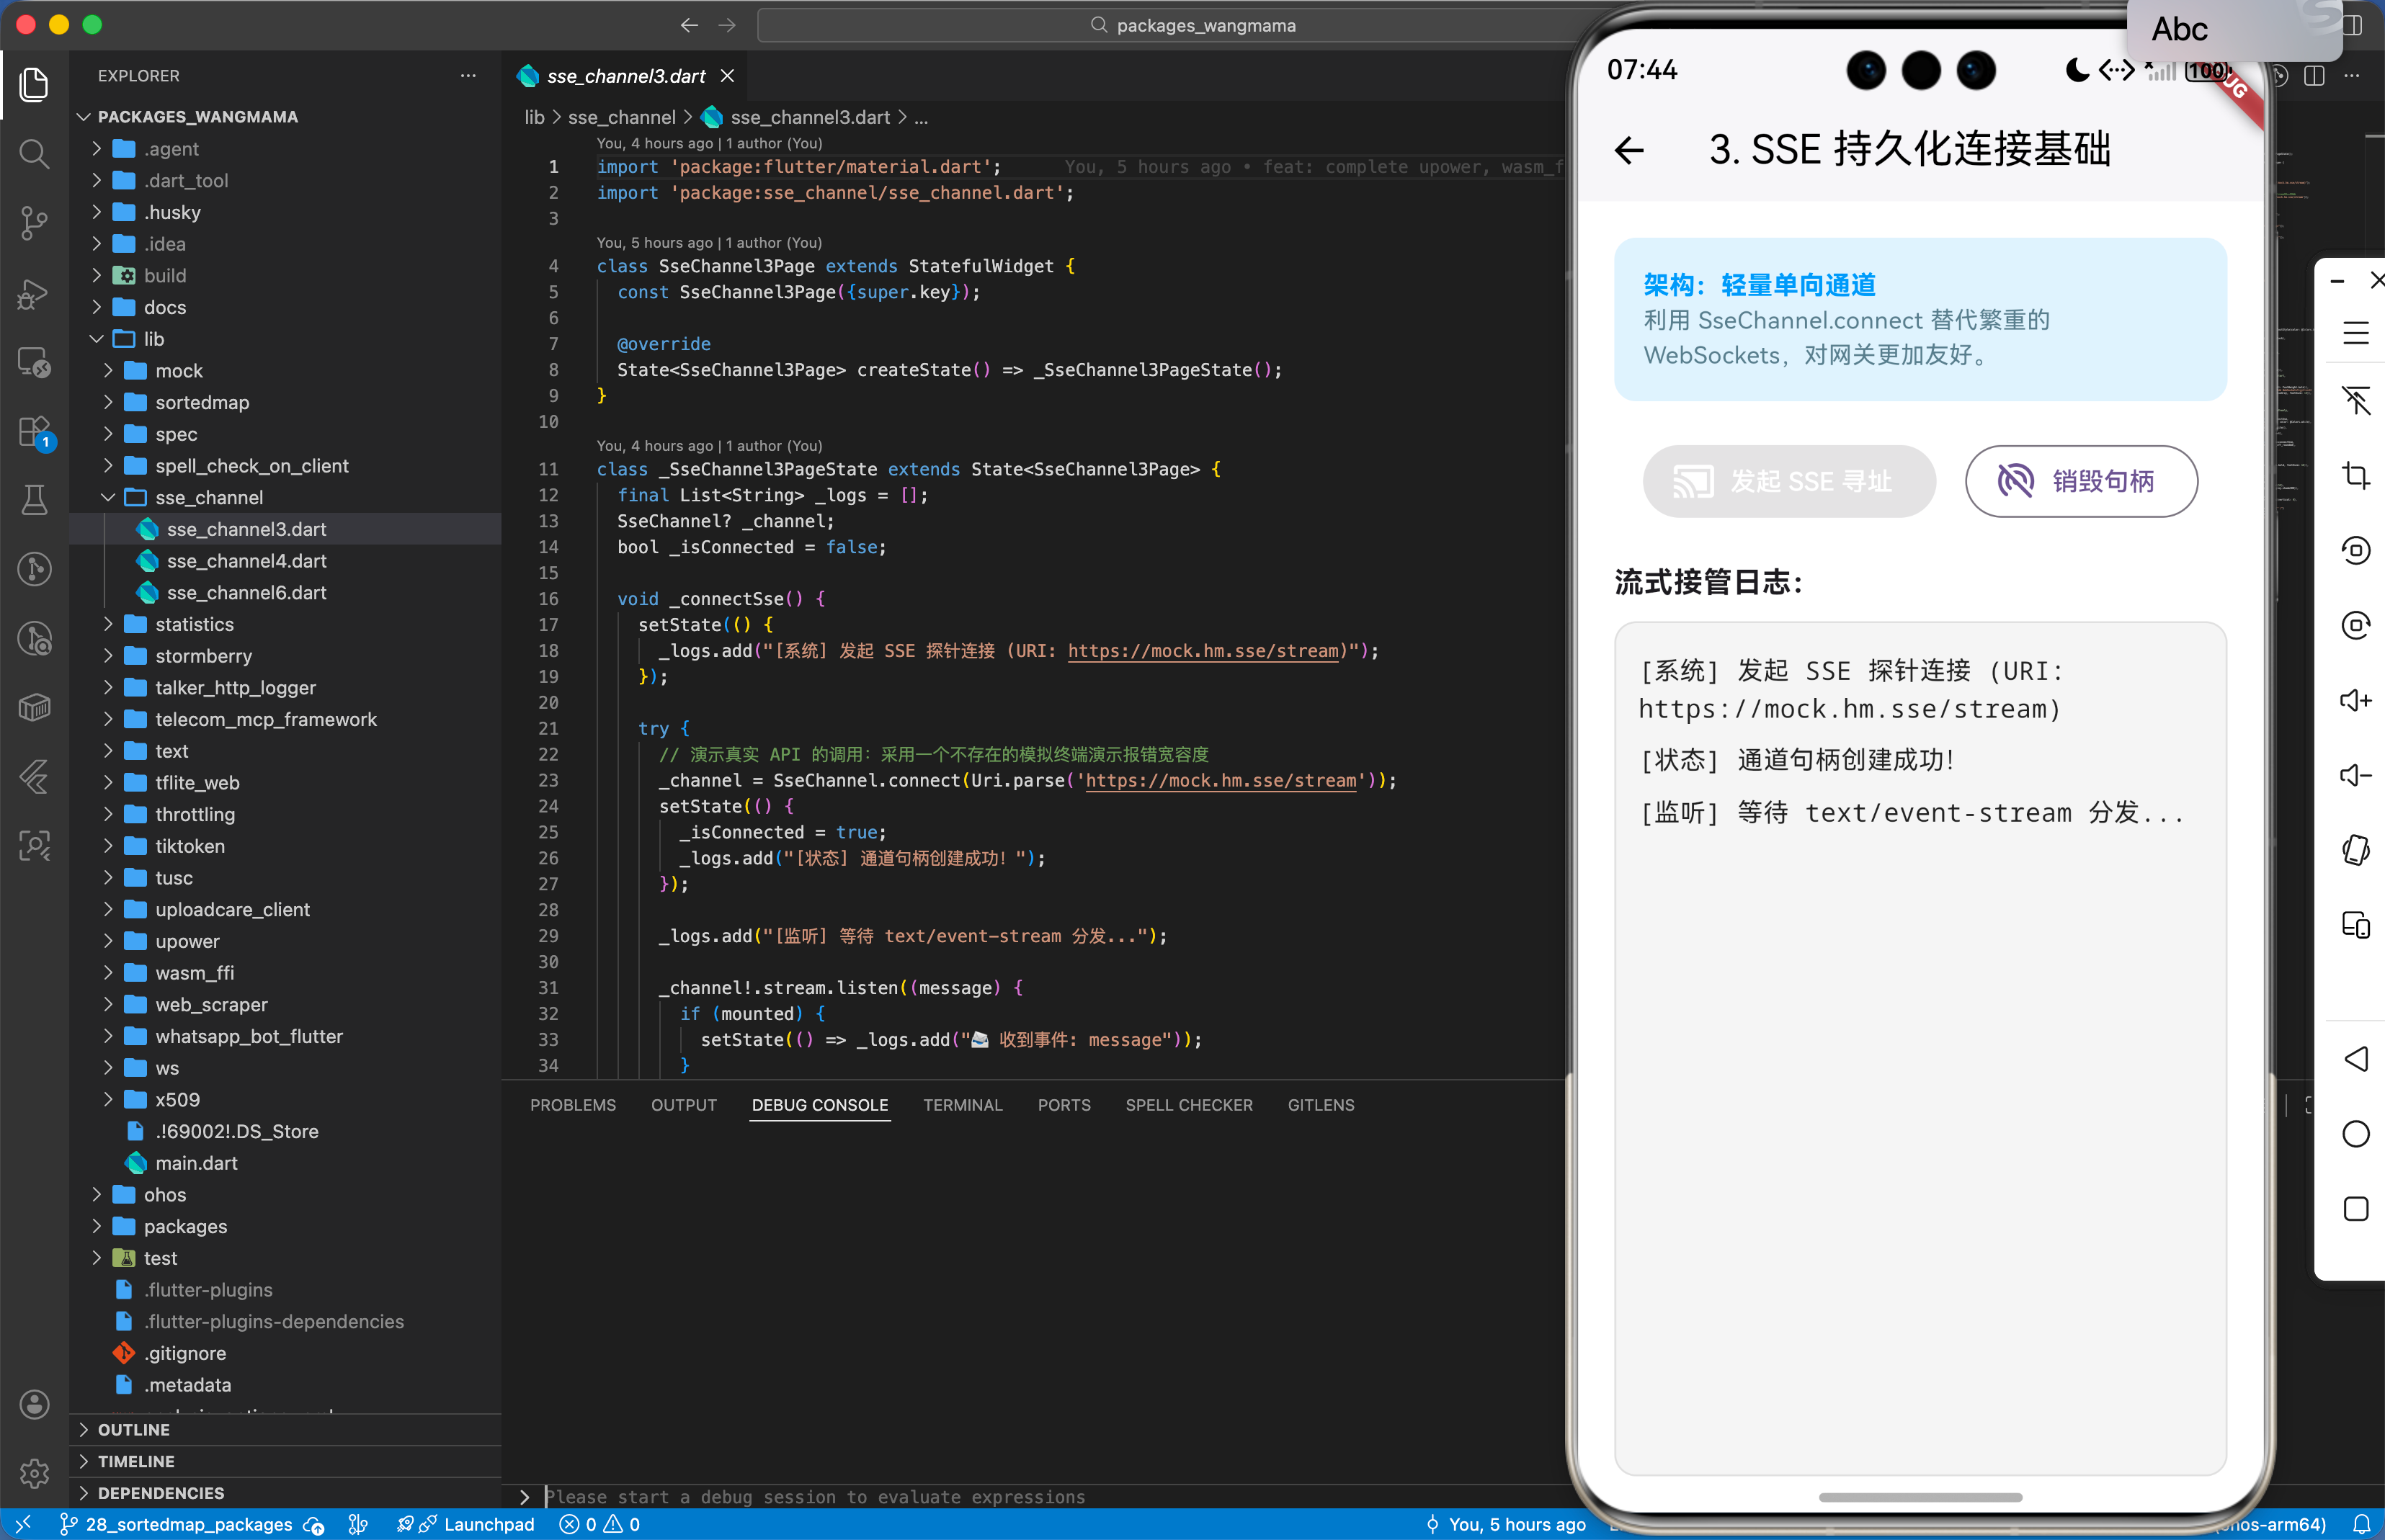This screenshot has height=1540, width=2385.
Task: Switch to the PROBLEMS panel tab
Action: click(572, 1105)
